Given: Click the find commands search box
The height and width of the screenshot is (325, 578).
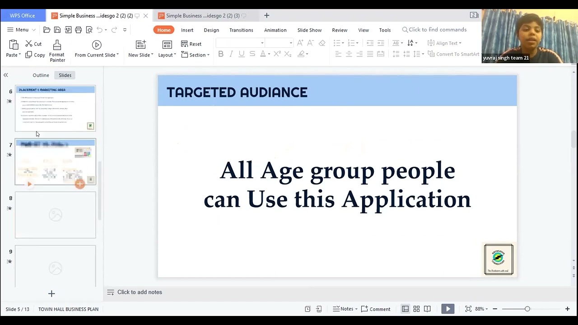Looking at the screenshot, I should click(434, 30).
